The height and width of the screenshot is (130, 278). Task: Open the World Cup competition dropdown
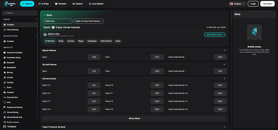[x=58, y=21]
